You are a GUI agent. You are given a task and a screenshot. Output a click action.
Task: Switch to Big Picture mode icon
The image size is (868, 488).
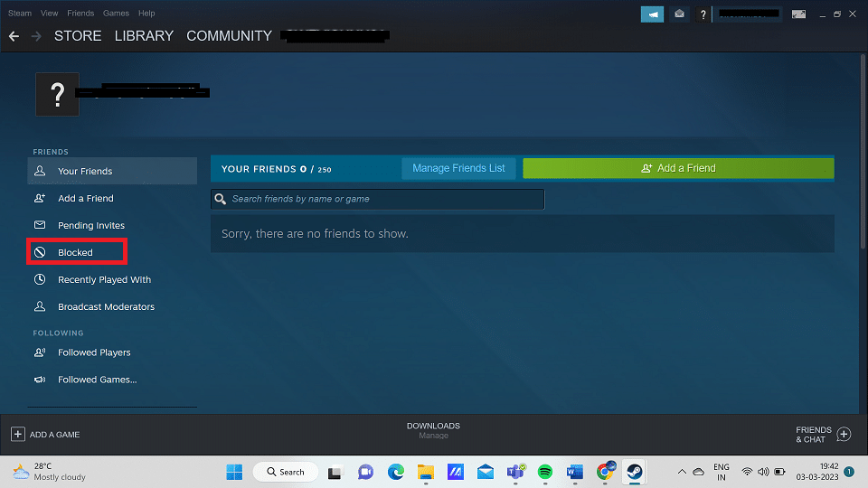tap(798, 14)
